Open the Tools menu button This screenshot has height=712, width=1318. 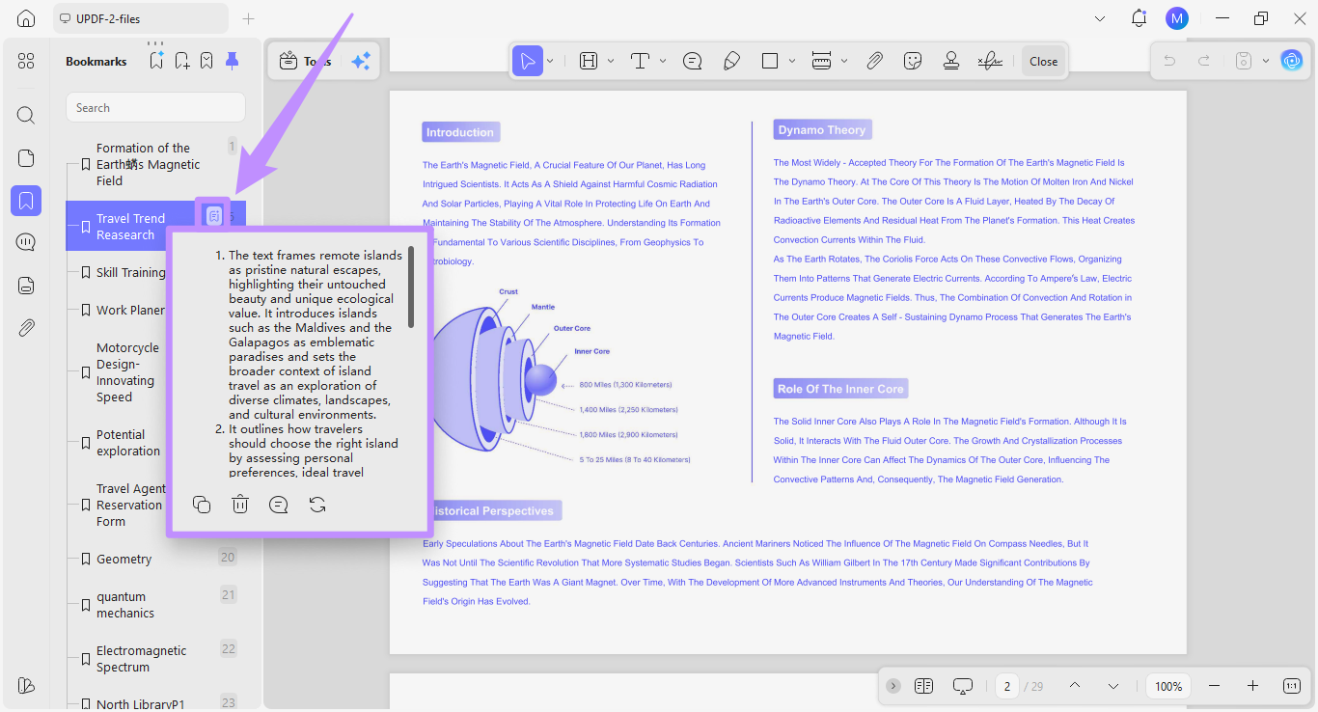305,61
